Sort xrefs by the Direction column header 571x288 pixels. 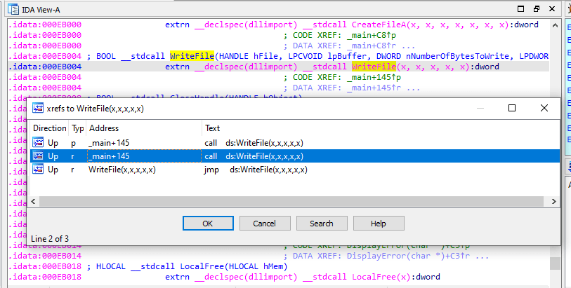(49, 128)
